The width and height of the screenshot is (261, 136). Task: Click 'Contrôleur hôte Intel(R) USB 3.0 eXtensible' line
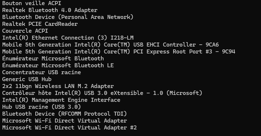tap(102, 93)
